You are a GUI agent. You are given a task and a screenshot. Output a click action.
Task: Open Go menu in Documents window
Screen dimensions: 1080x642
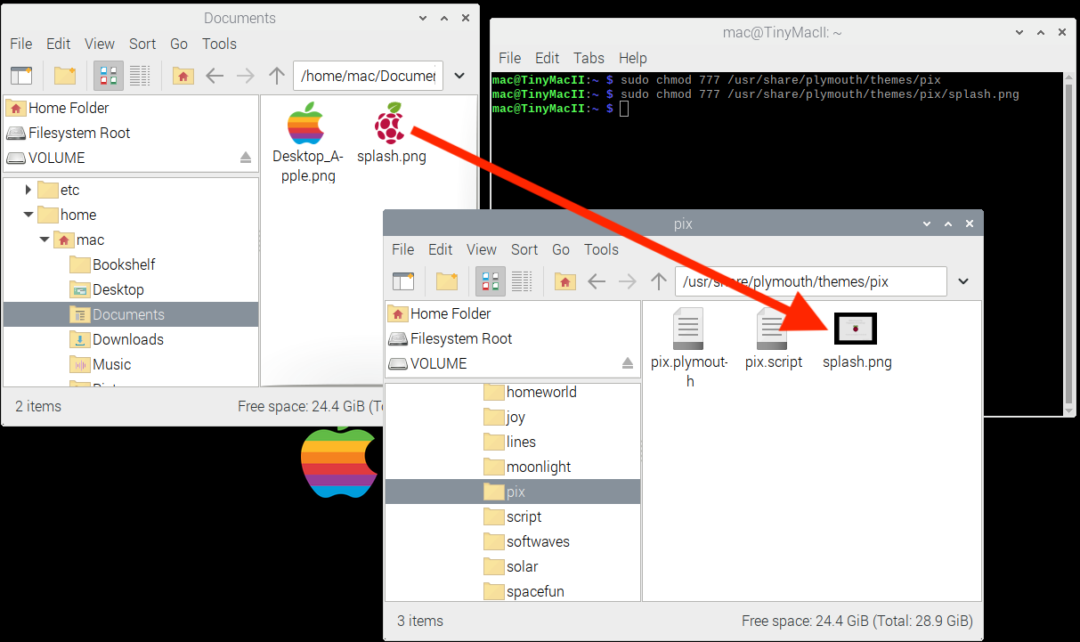[179, 44]
